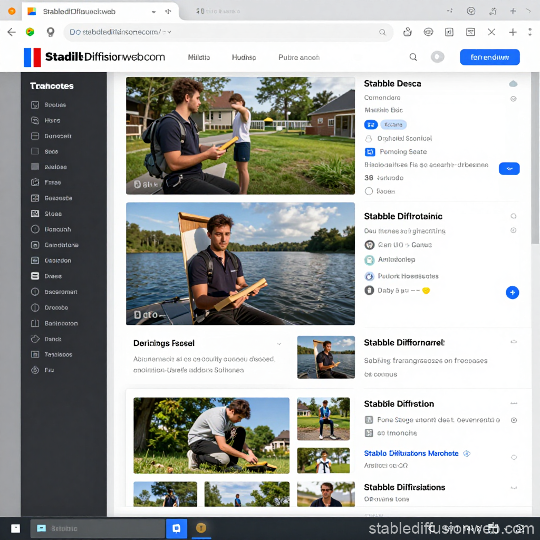Click the yellow circular icon in the taskbar
Viewport: 540px width, 540px height.
(x=201, y=528)
